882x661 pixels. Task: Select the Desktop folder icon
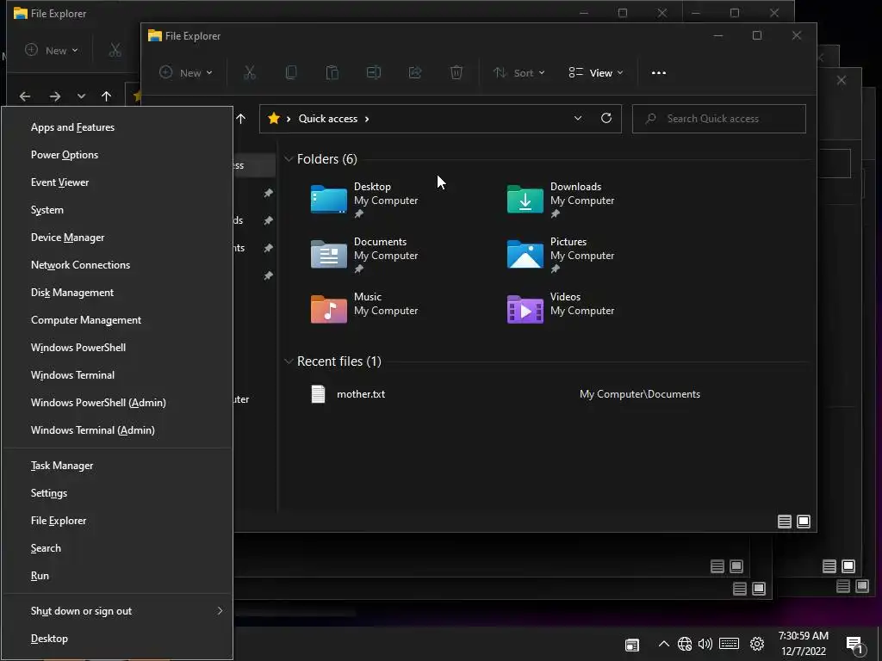pos(328,199)
